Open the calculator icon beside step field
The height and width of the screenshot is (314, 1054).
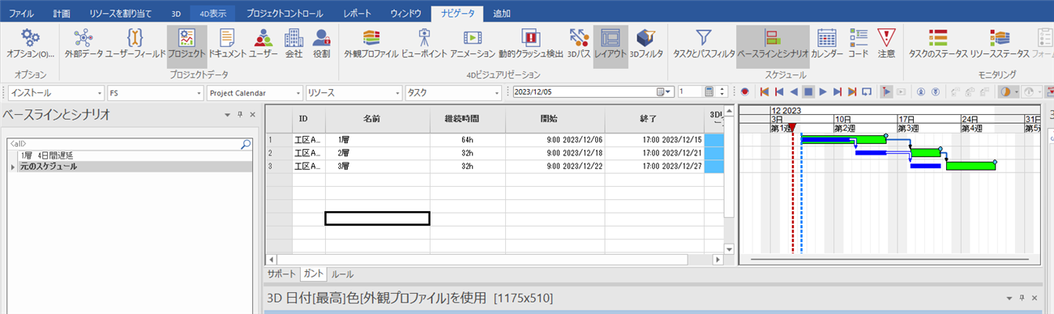pos(709,92)
